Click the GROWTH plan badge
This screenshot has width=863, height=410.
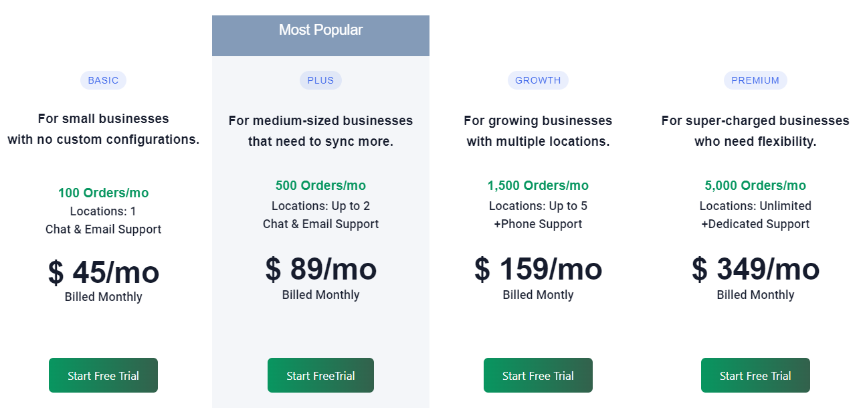tap(538, 80)
